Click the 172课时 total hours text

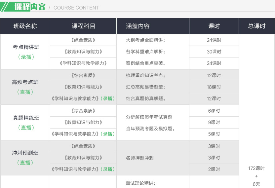coord(256,168)
